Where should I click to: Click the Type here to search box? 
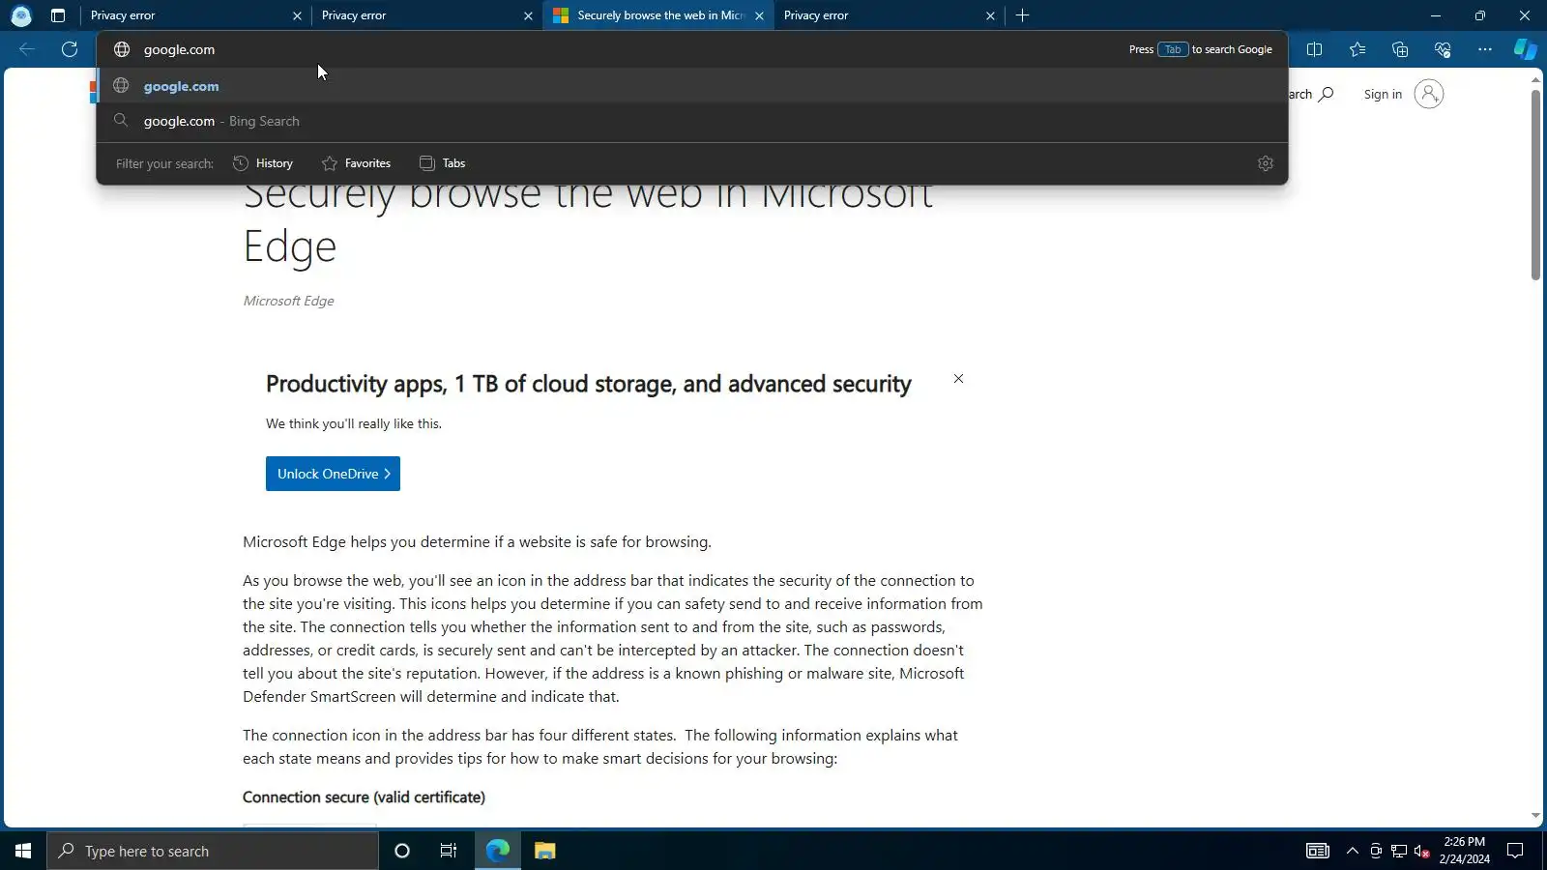click(213, 851)
